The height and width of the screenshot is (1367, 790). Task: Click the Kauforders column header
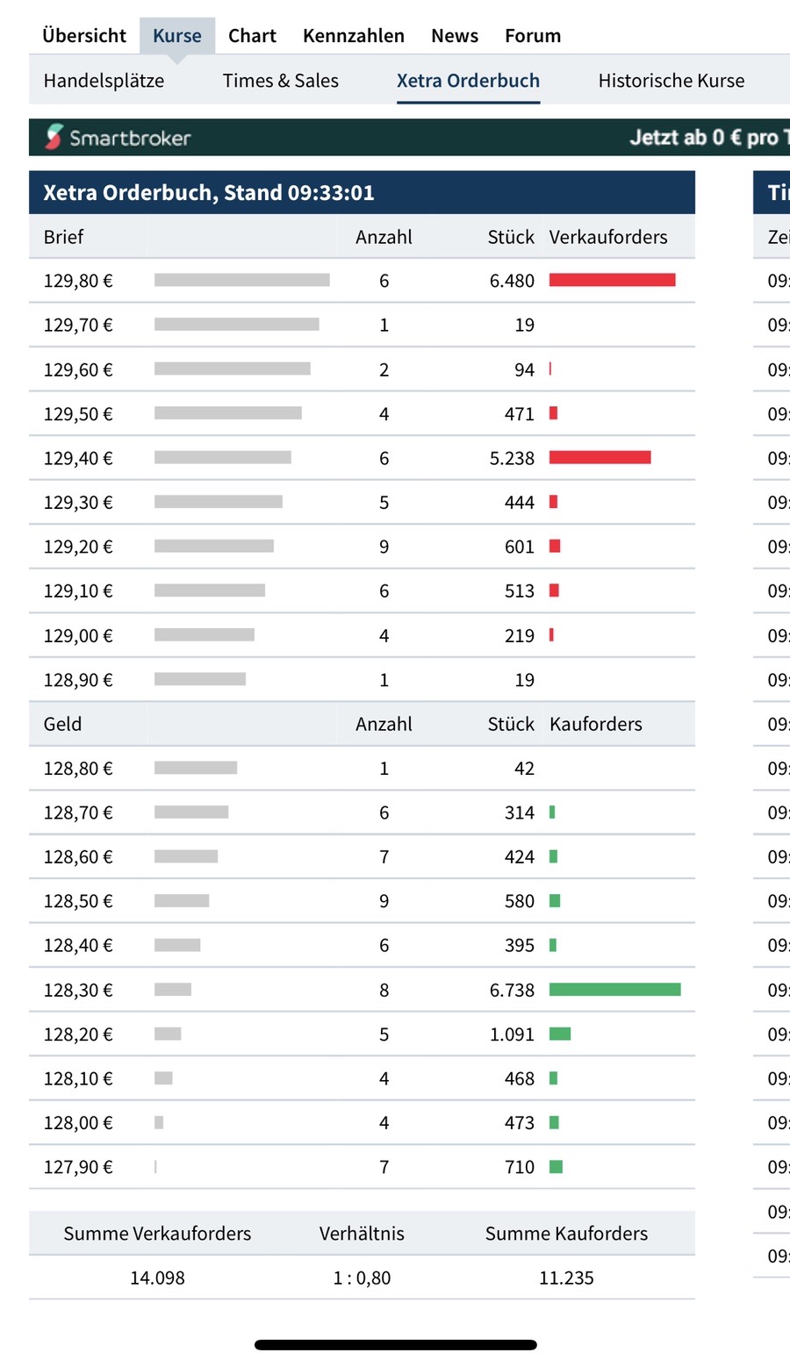coord(595,724)
